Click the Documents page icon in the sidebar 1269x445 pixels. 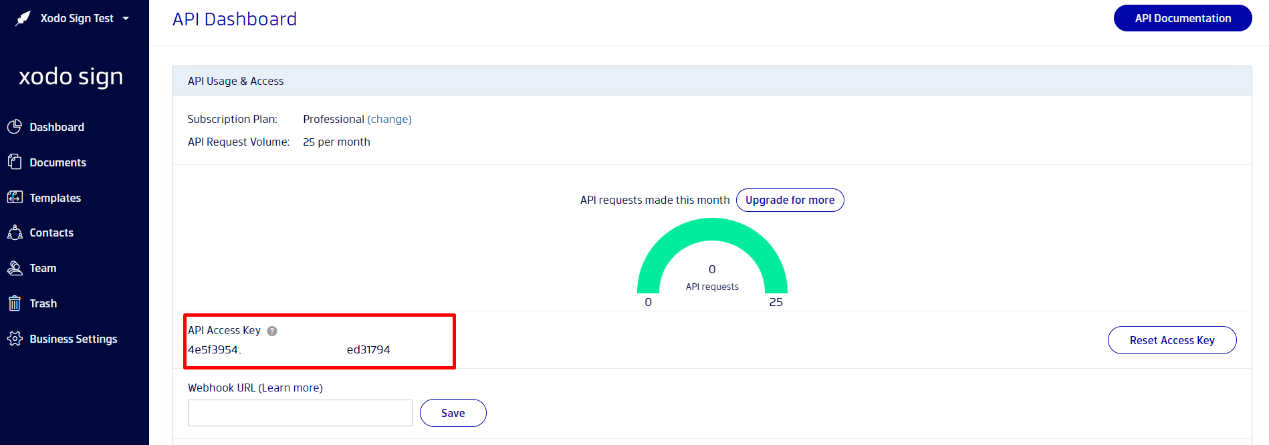tap(15, 162)
